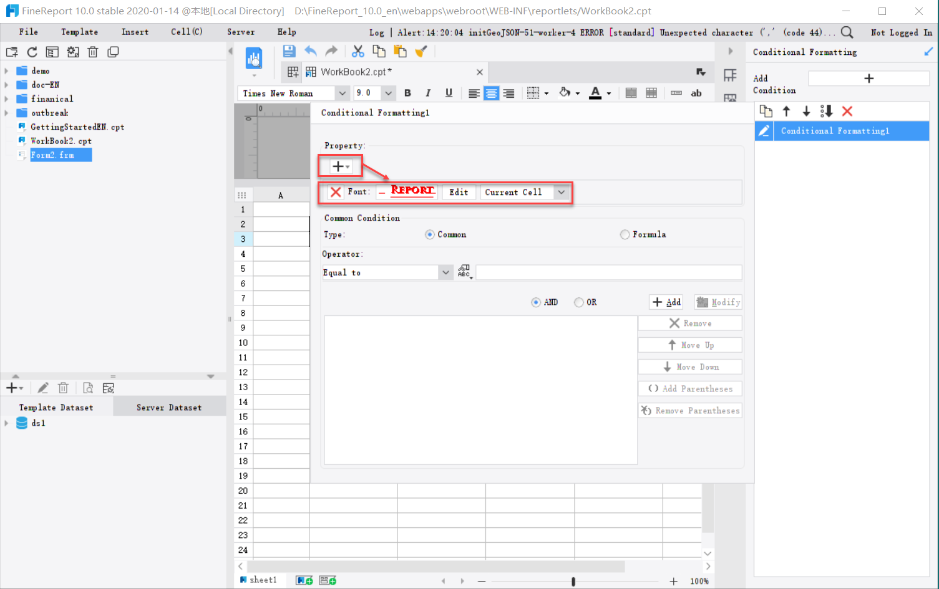The image size is (939, 589).
Task: Click the Add Parentheses button
Action: coord(690,388)
